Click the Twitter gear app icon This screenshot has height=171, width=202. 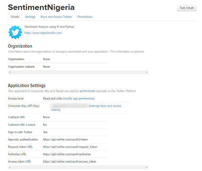[15, 32]
